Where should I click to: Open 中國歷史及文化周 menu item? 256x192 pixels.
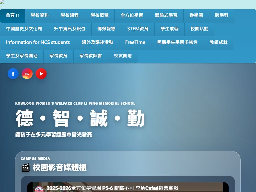pos(24,29)
